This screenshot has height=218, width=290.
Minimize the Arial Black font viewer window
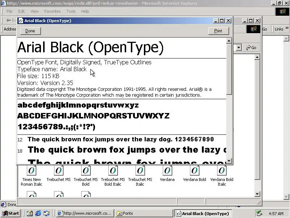215,21
